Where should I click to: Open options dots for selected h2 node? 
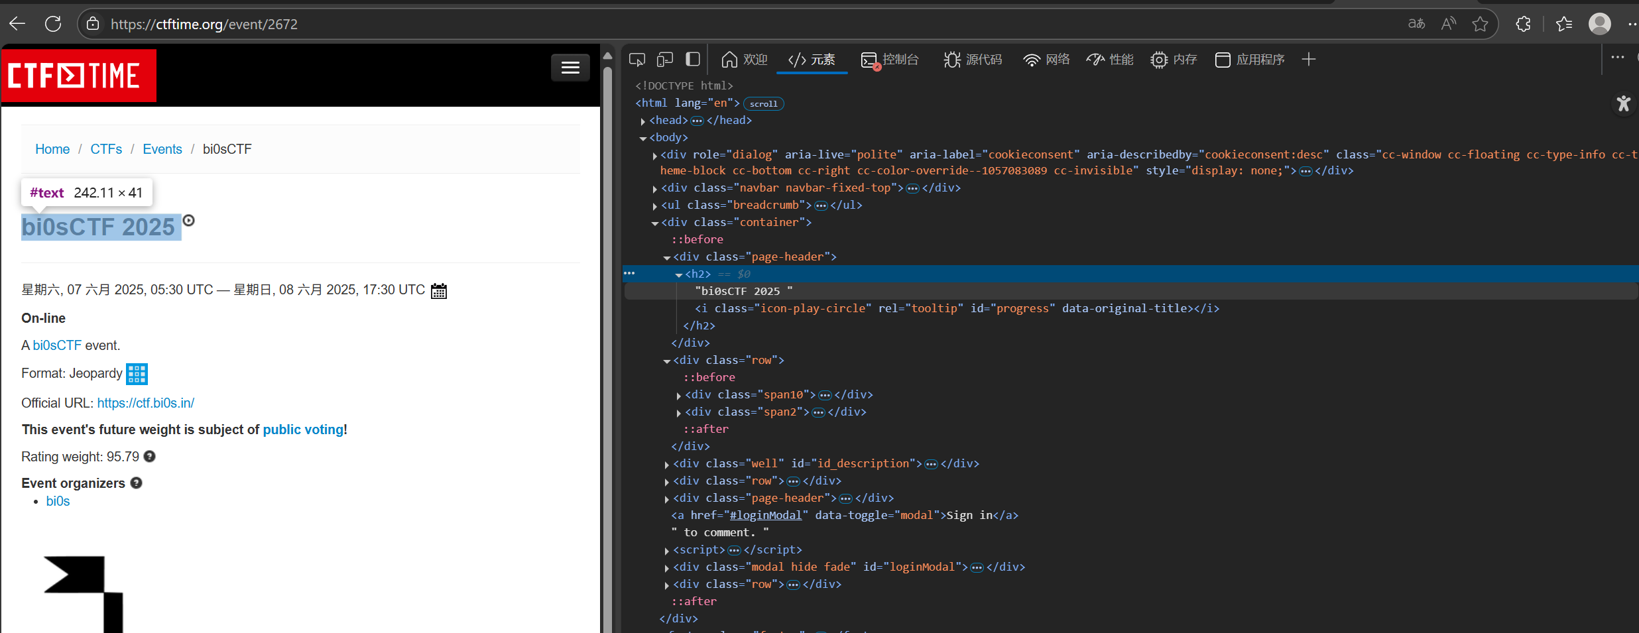(629, 273)
